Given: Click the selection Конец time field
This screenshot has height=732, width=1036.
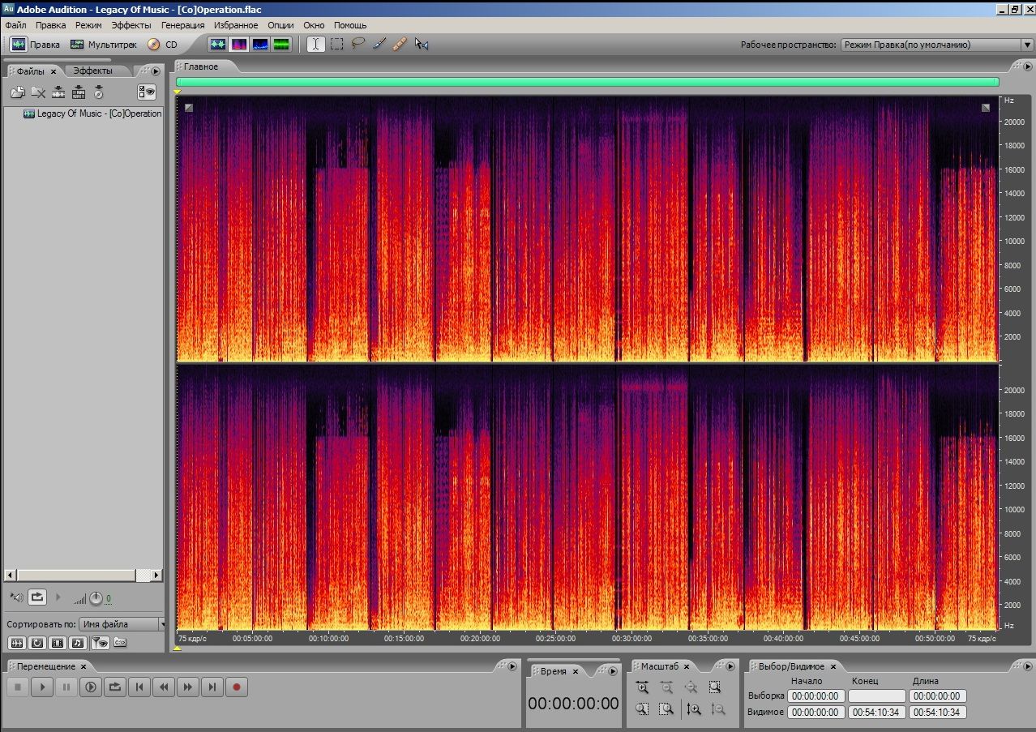Looking at the screenshot, I should click(876, 696).
